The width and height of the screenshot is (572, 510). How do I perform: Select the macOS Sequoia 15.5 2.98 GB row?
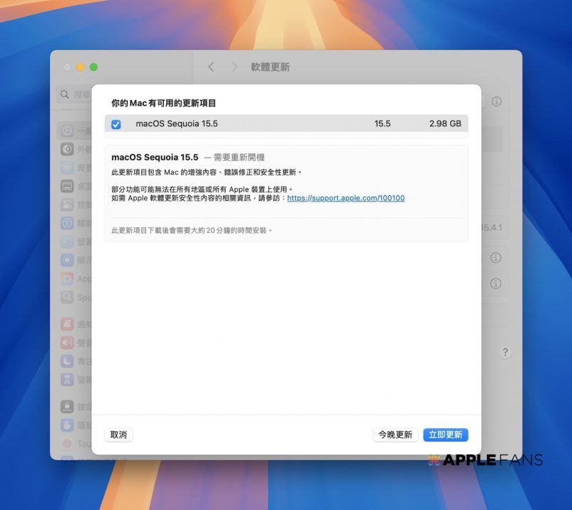coord(284,124)
